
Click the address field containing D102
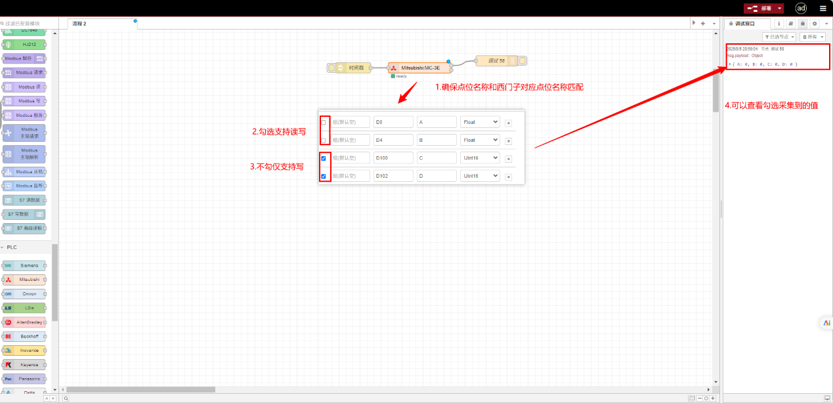point(393,176)
